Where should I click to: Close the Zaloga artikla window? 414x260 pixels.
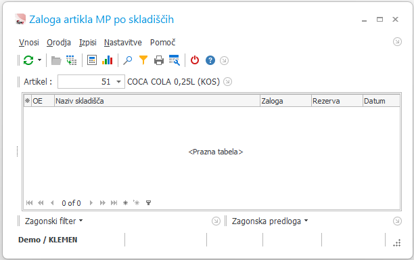click(x=395, y=19)
